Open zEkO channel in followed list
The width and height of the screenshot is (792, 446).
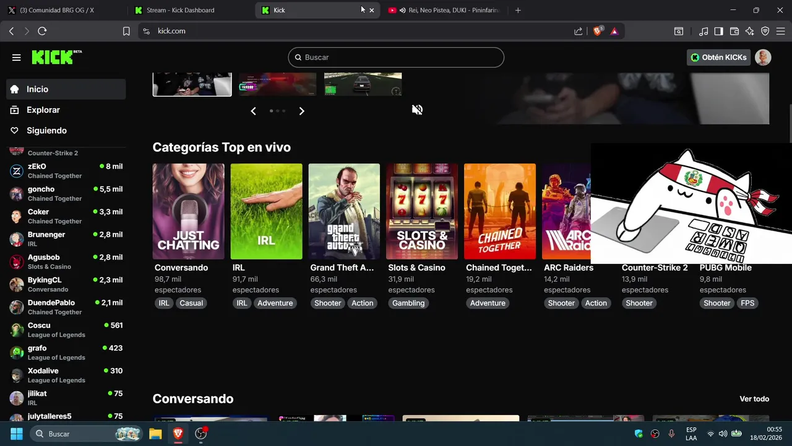click(66, 171)
